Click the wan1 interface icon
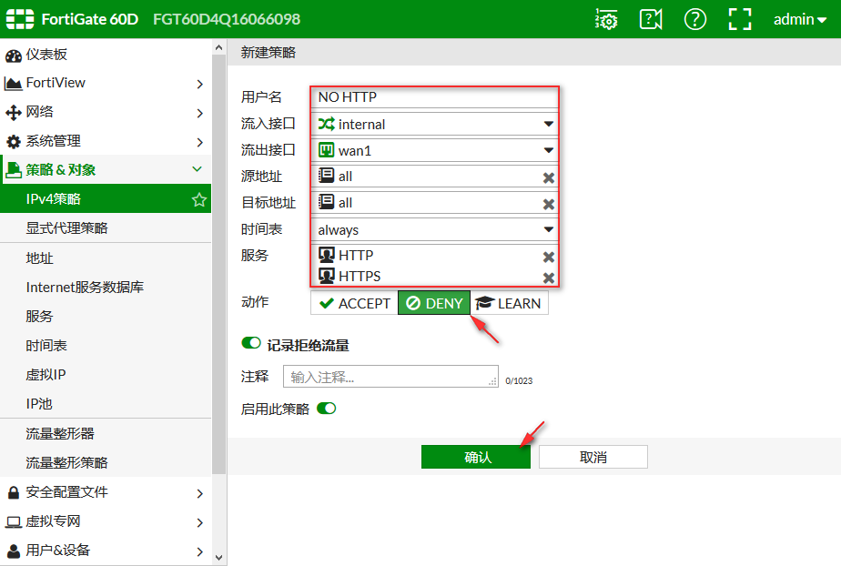Image resolution: width=841 pixels, height=566 pixels. (x=326, y=149)
